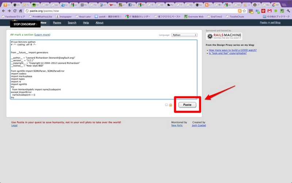Open the Read Later bookmark
The height and width of the screenshot is (183, 292).
point(83,16)
